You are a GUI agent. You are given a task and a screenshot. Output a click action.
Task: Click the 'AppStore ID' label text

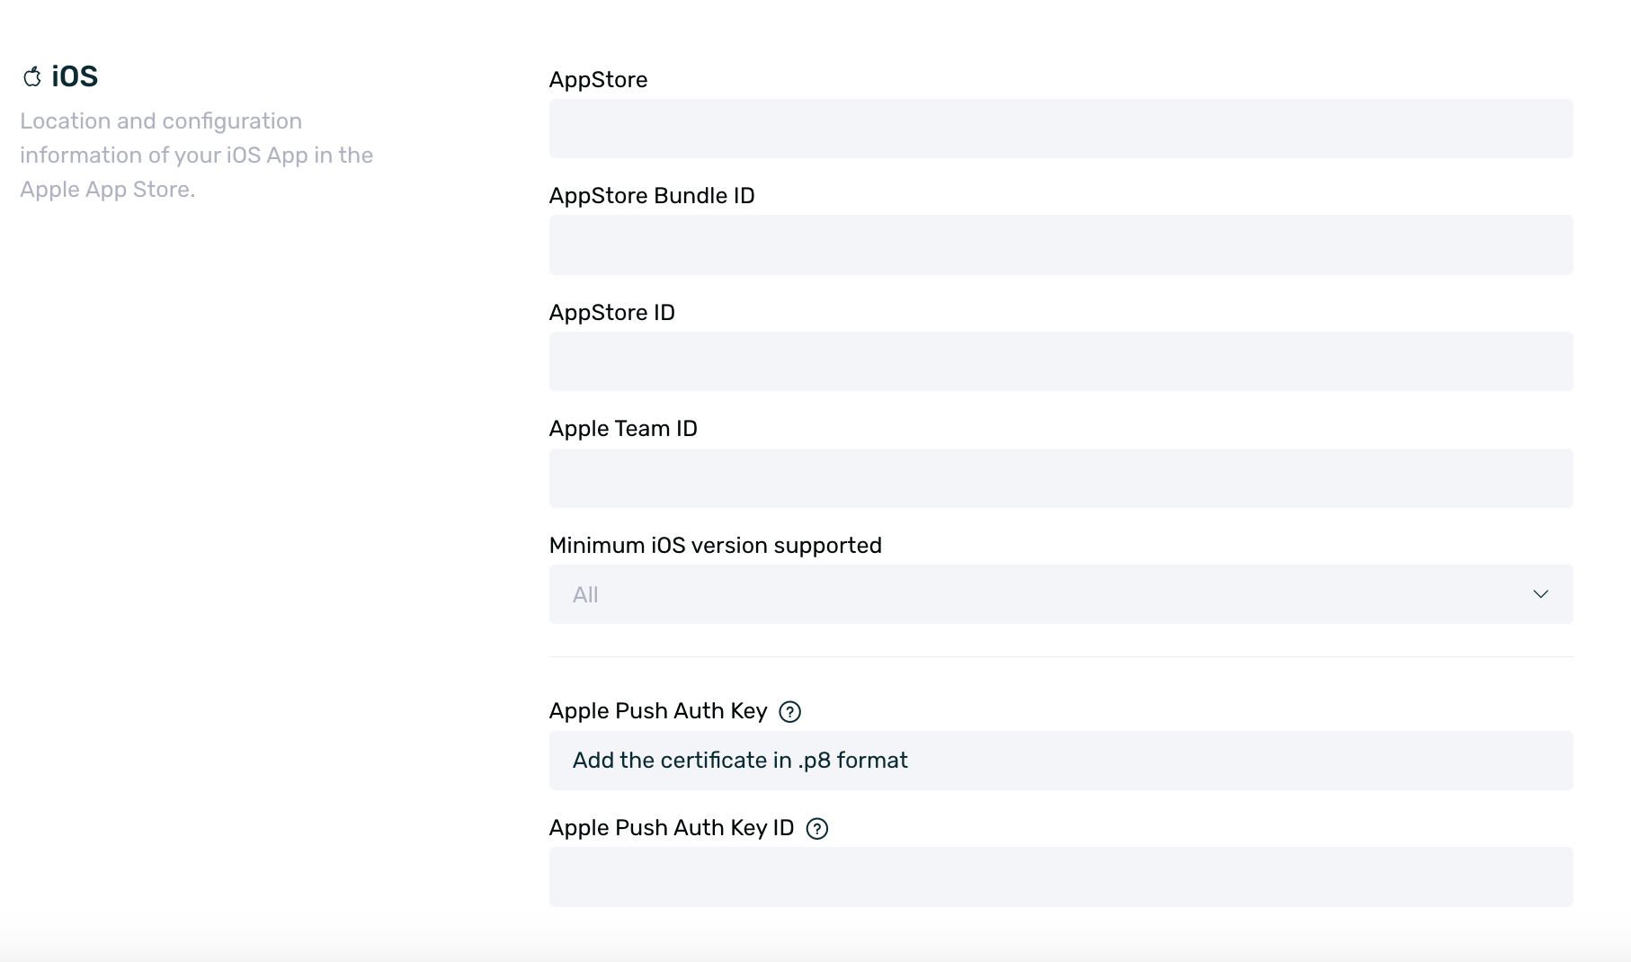click(x=612, y=313)
